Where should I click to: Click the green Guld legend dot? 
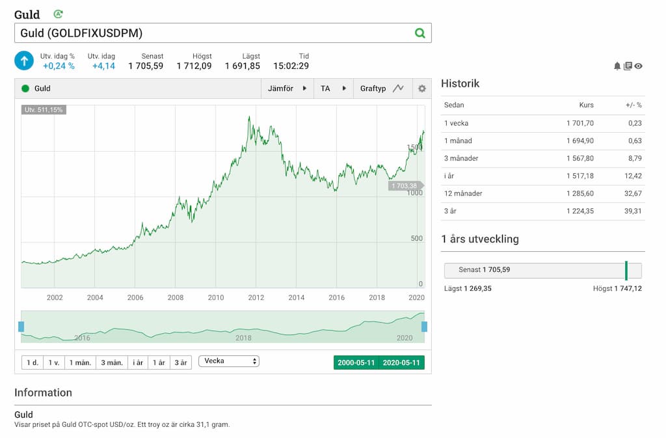[25, 89]
